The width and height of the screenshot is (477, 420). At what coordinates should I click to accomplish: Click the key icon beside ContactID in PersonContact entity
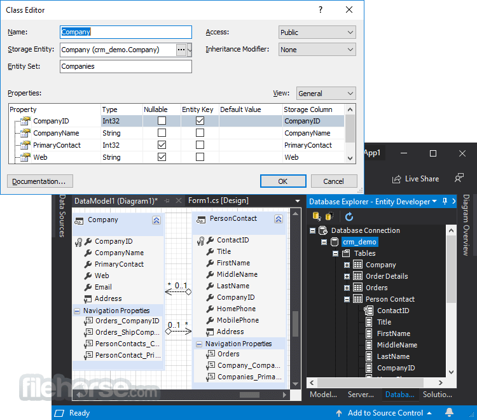point(200,241)
